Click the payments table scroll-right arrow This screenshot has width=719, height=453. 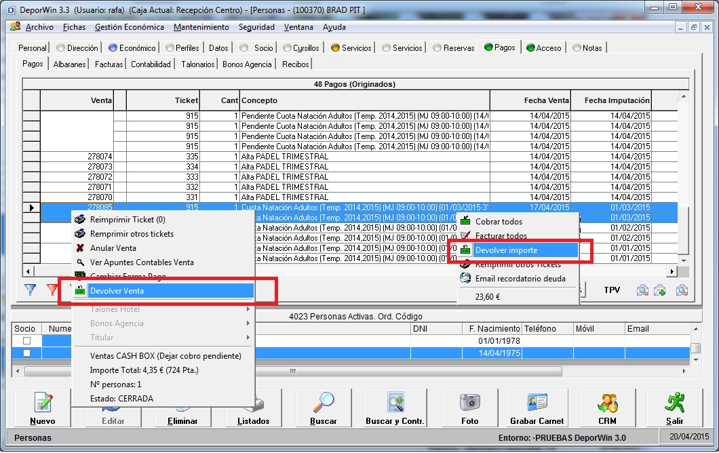672,271
